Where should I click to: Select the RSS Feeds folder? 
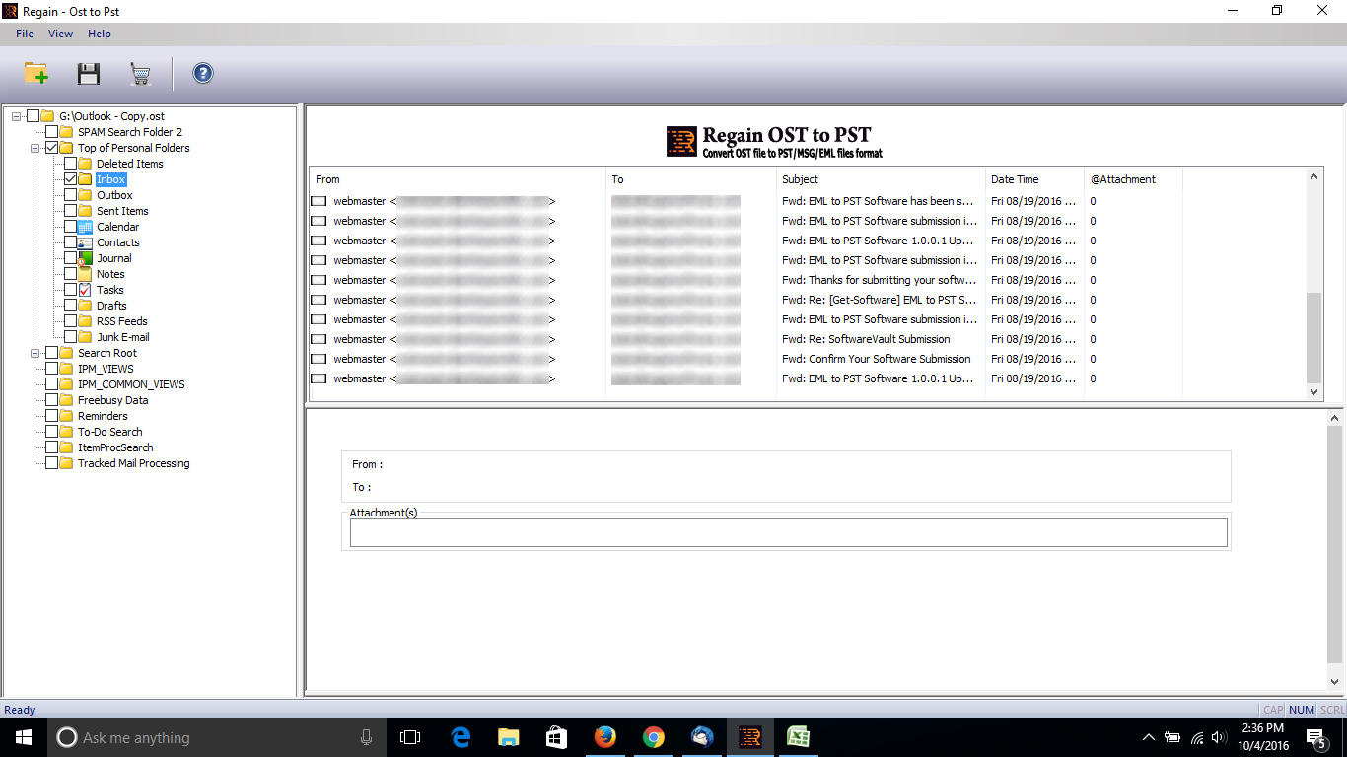[122, 321]
